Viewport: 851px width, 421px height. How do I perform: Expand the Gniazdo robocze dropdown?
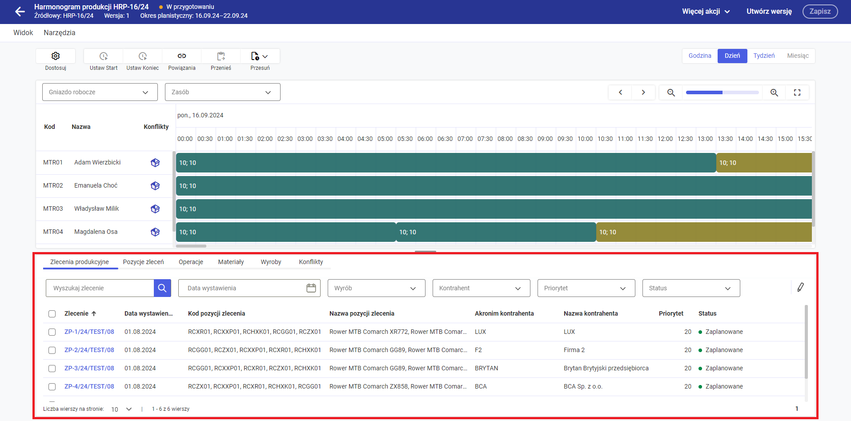click(x=100, y=92)
